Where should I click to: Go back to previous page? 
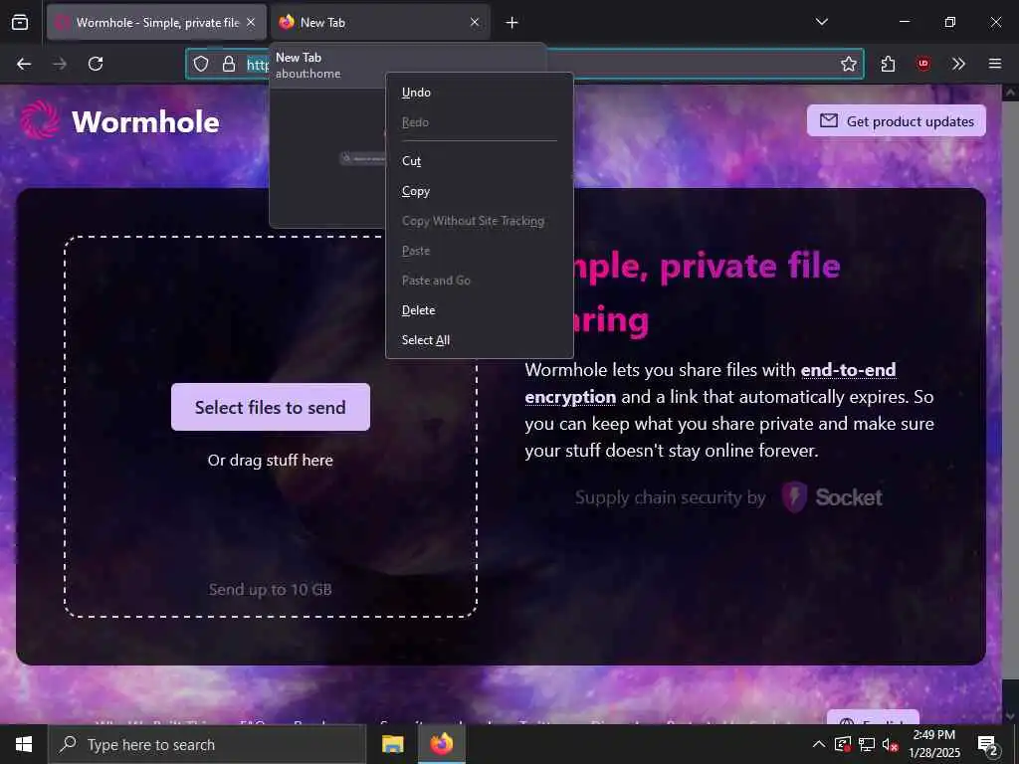pos(24,64)
